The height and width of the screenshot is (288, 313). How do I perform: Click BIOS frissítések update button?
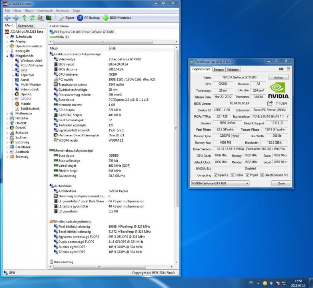(x=117, y=18)
